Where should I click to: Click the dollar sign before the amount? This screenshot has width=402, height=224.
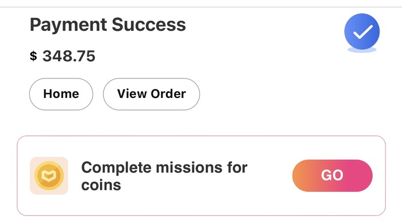(x=33, y=56)
